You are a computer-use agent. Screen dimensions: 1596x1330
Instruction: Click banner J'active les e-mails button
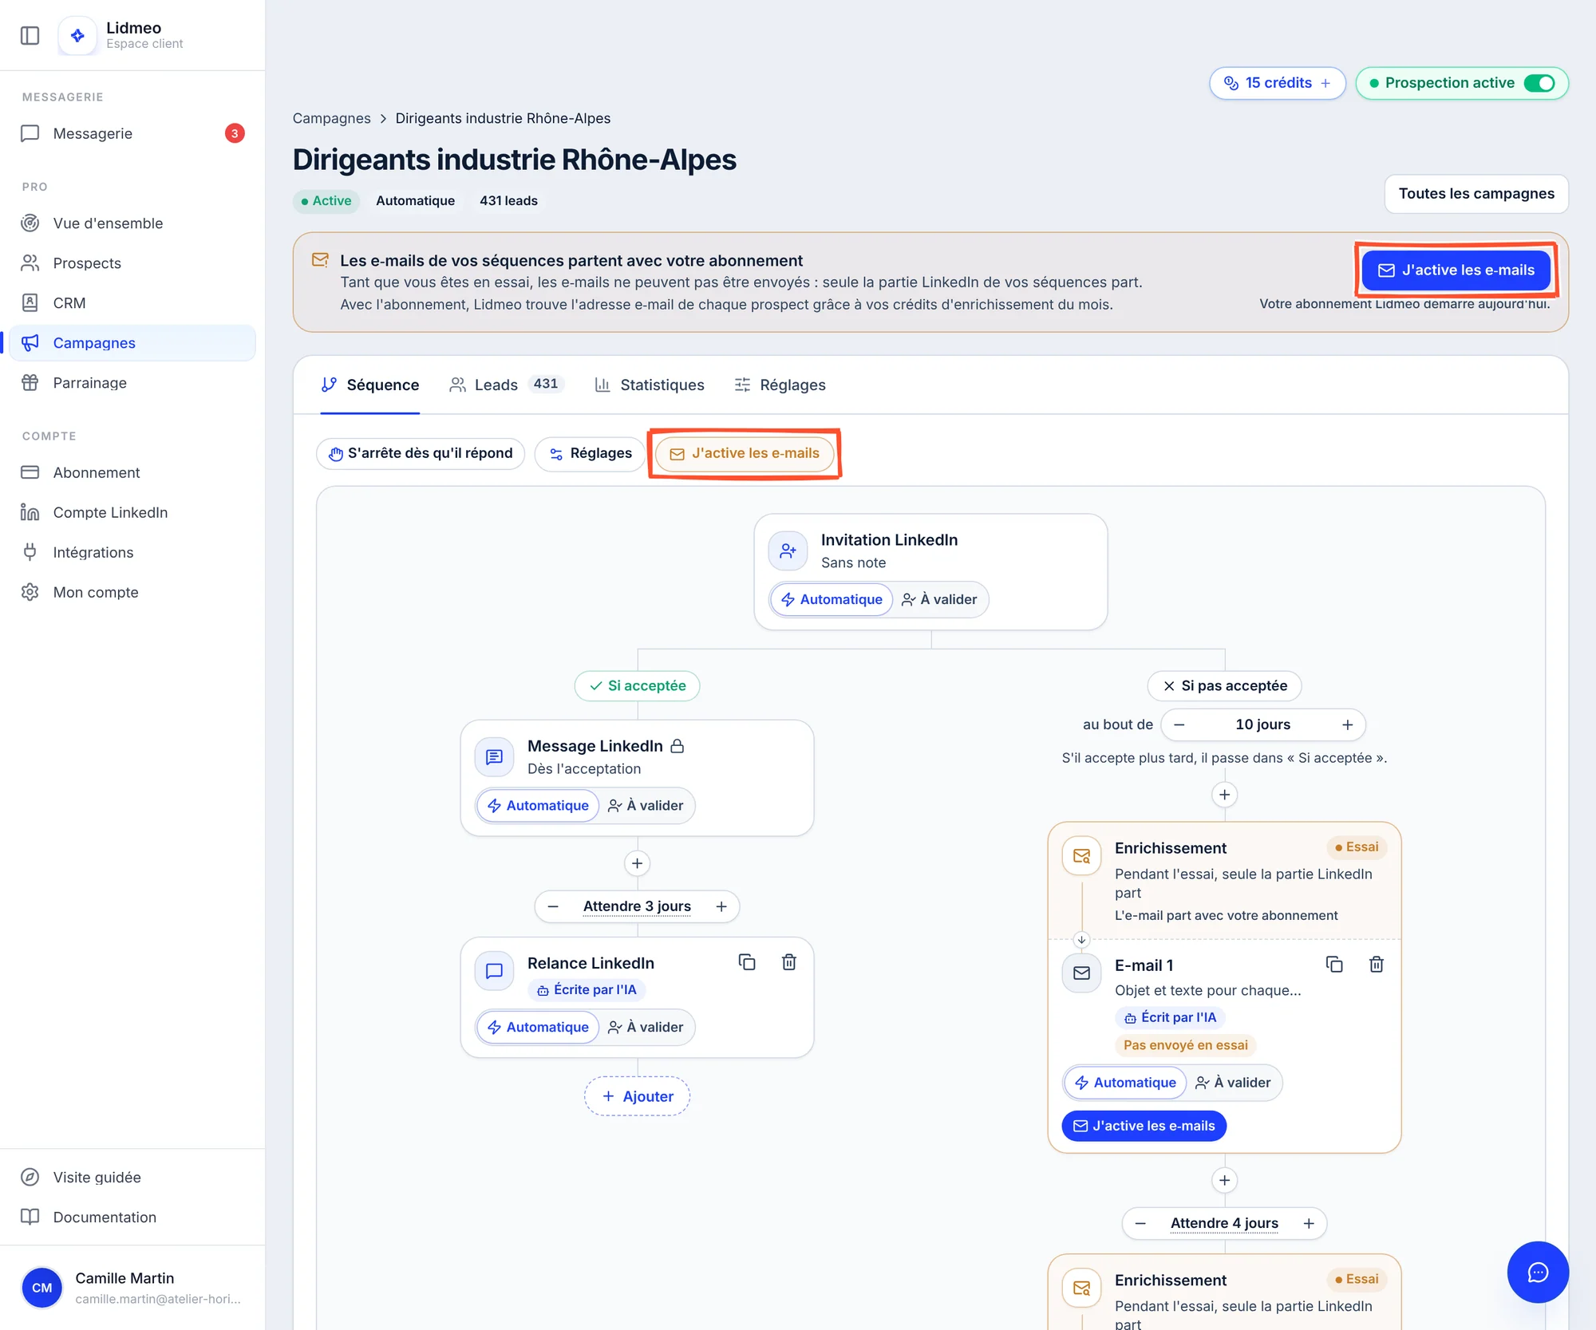(1456, 270)
